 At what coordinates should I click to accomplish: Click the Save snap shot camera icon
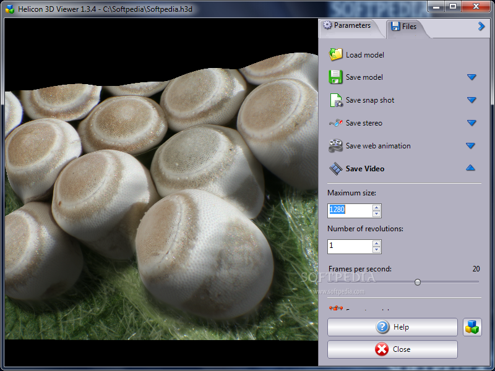click(x=336, y=100)
